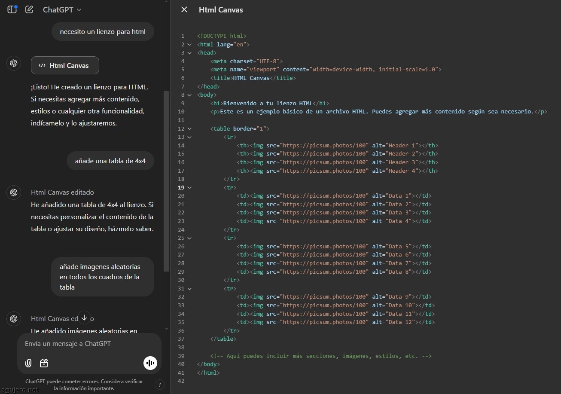Viewport: 561px width, 394px height.
Task: Click the closing table tag line
Action: point(223,339)
